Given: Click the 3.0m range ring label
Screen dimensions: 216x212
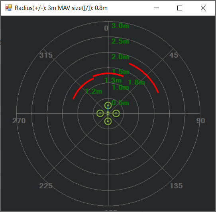Looking at the screenshot, I should pos(120,26).
